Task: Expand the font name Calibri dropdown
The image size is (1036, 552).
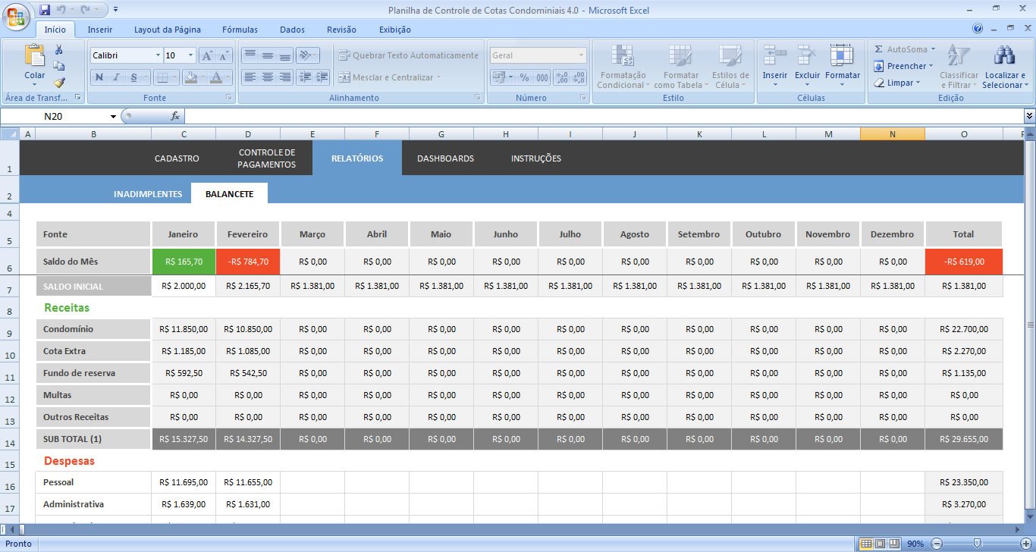Action: point(158,55)
